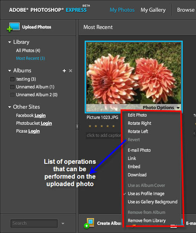This screenshot has height=233, width=196.
Task: Select Rotate Right in Photo Options
Action: [x=140, y=123]
